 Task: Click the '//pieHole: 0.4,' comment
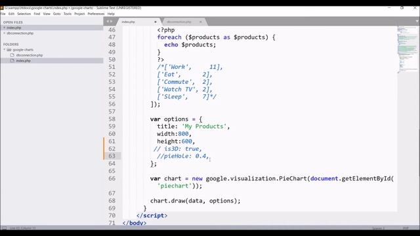click(x=183, y=156)
